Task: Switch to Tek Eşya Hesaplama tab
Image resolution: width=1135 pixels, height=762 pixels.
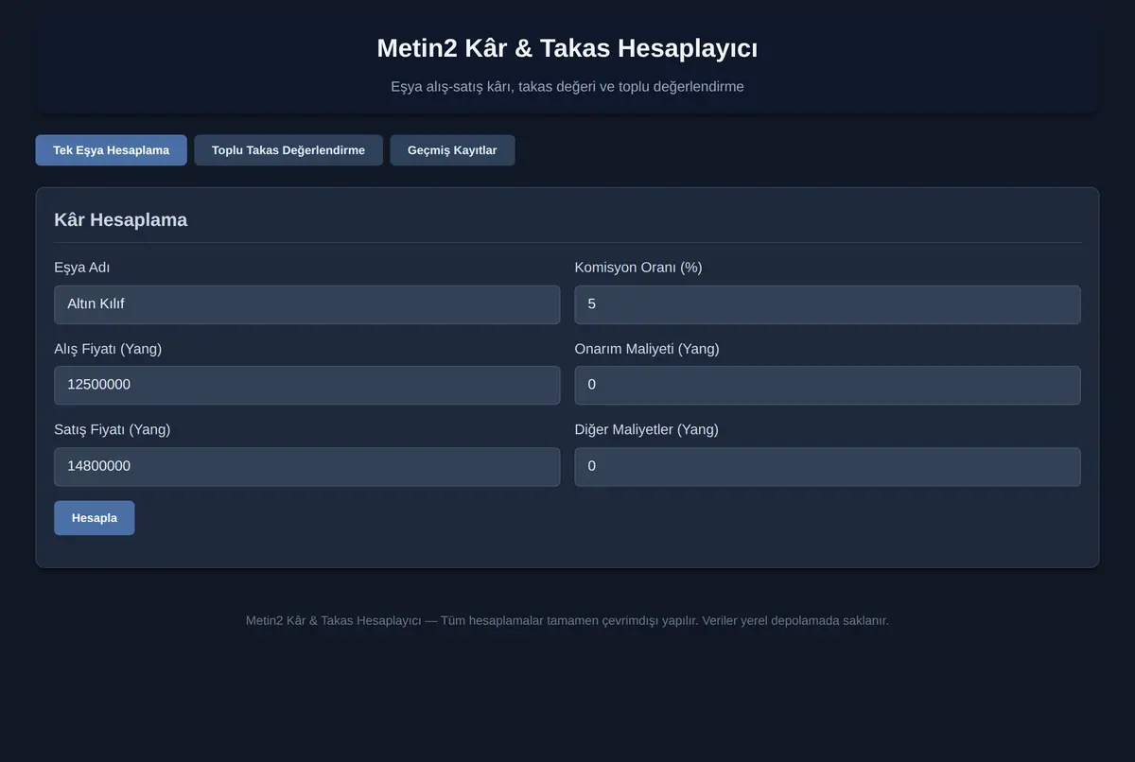Action: click(112, 150)
